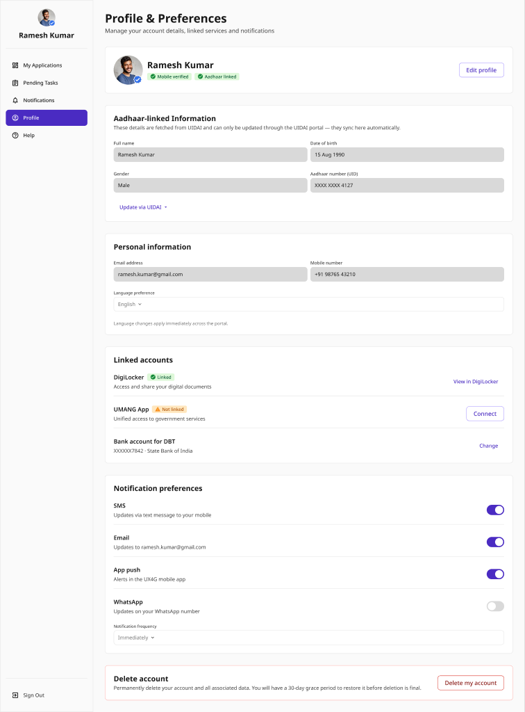The image size is (525, 712).
Task: Click Ramesh Kumar name in sidebar
Action: coord(47,35)
